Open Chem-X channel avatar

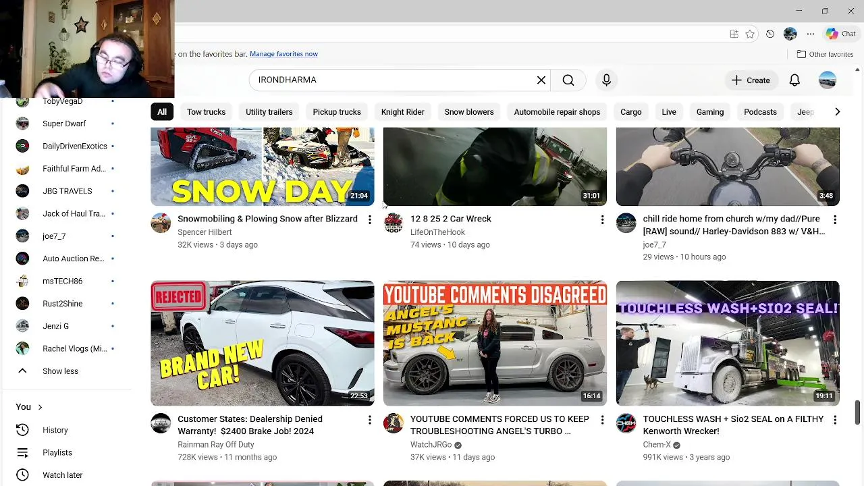[x=626, y=423]
